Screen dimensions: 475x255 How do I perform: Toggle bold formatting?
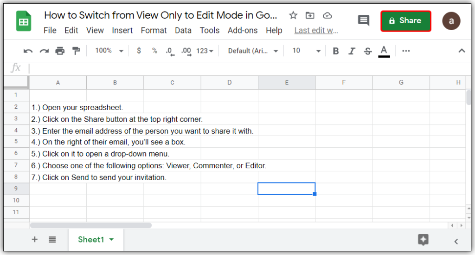(x=336, y=51)
